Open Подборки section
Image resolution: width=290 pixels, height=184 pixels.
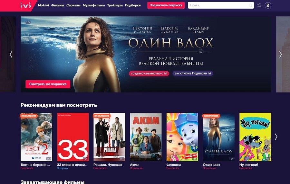[x=133, y=5]
